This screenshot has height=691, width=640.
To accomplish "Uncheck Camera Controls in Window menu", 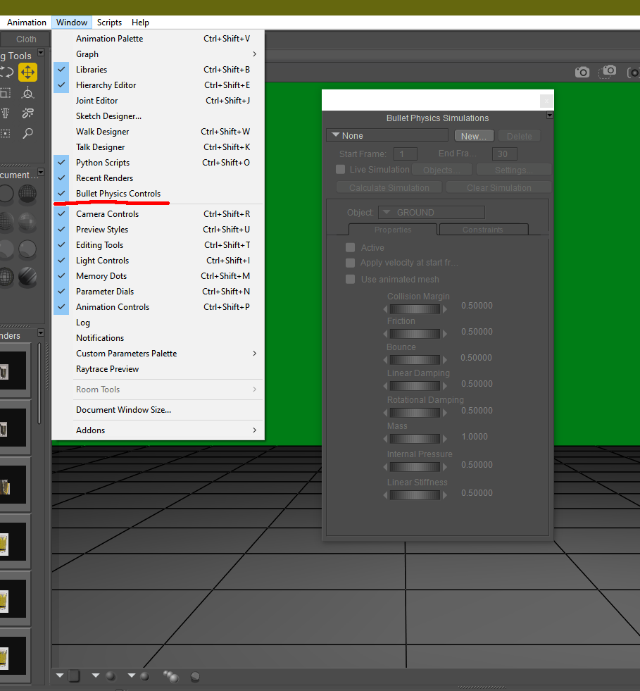I will click(x=158, y=213).
